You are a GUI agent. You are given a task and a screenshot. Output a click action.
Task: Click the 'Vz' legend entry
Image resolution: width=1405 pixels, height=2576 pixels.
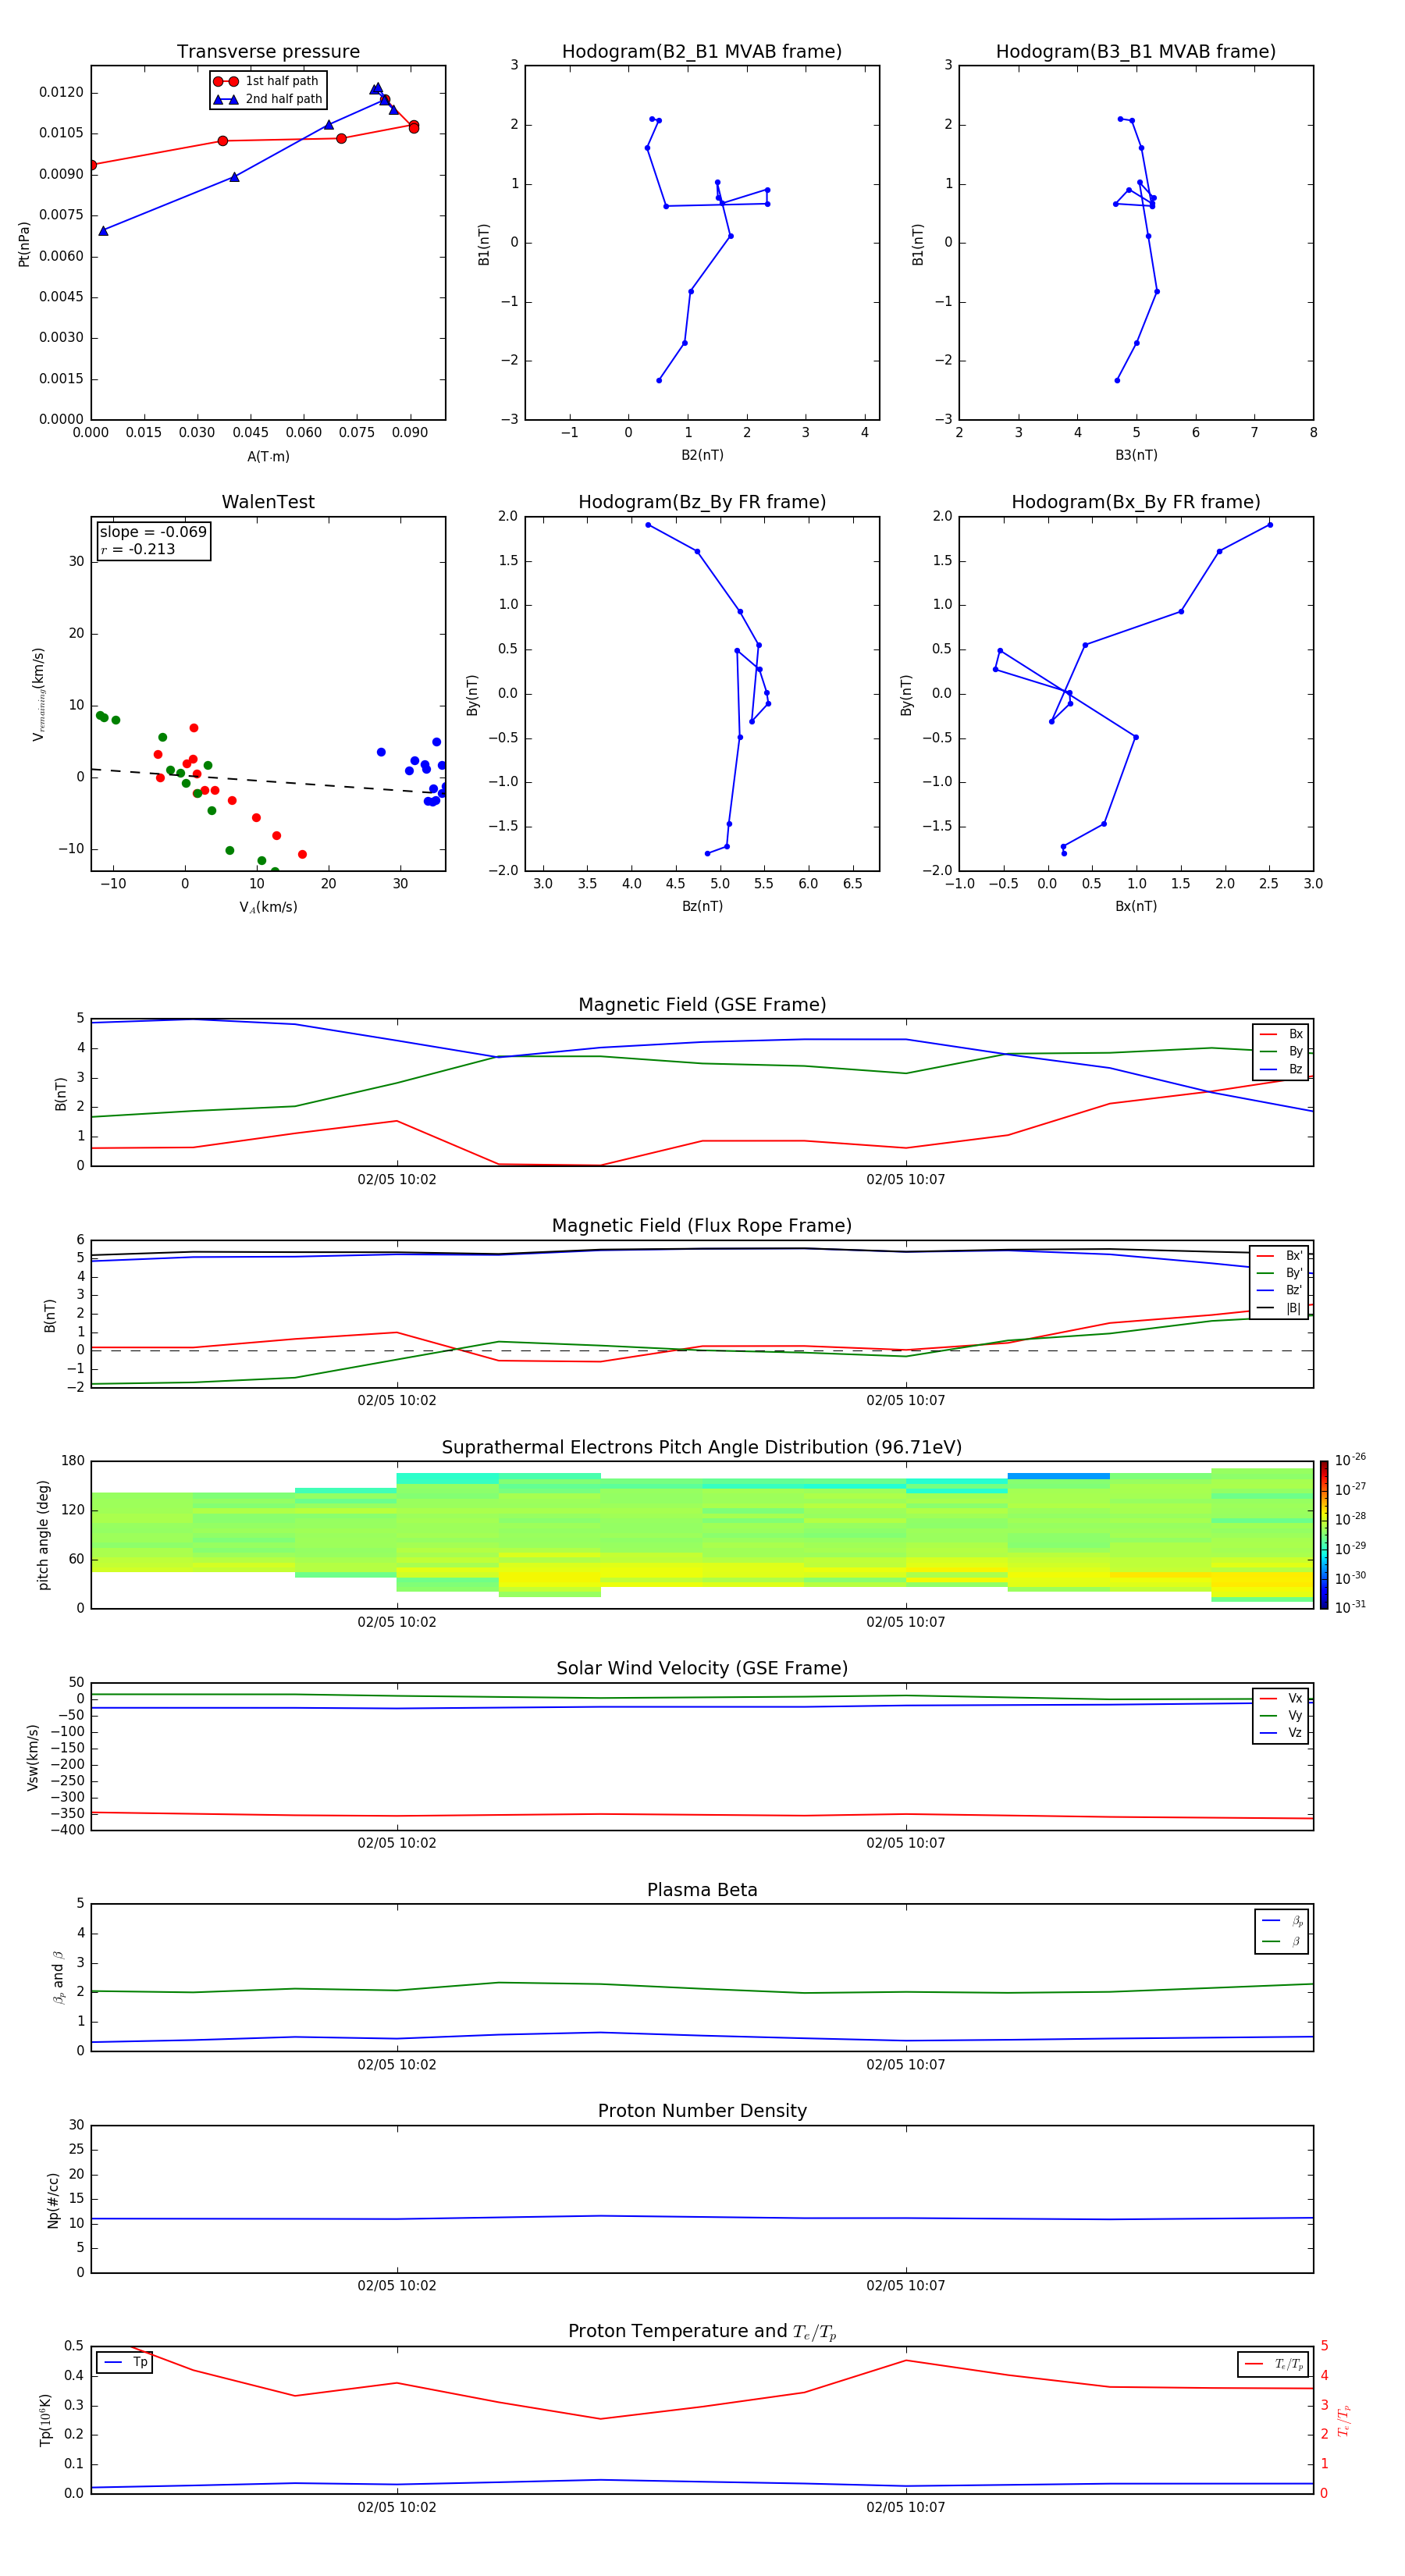(x=1281, y=1733)
